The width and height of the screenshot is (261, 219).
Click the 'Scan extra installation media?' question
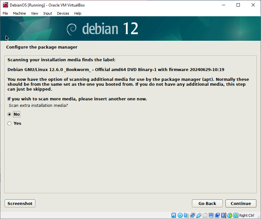click(38, 106)
